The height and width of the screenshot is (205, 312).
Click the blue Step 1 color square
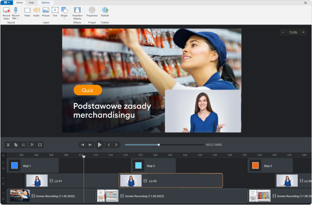pyautogui.click(x=15, y=166)
